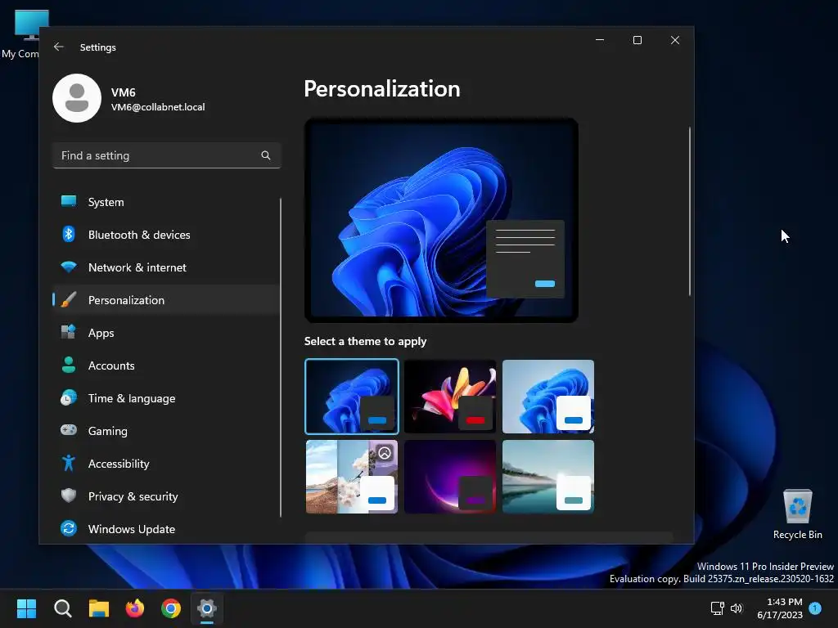Click the Accessibility label in sidebar
The image size is (838, 628).
click(119, 464)
